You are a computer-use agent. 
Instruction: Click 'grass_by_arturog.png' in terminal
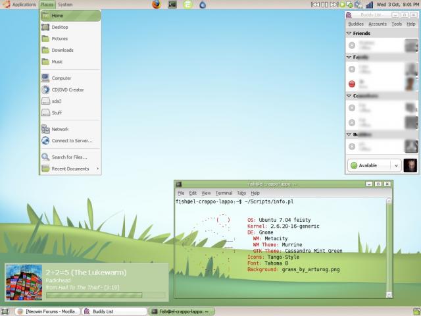(310, 269)
